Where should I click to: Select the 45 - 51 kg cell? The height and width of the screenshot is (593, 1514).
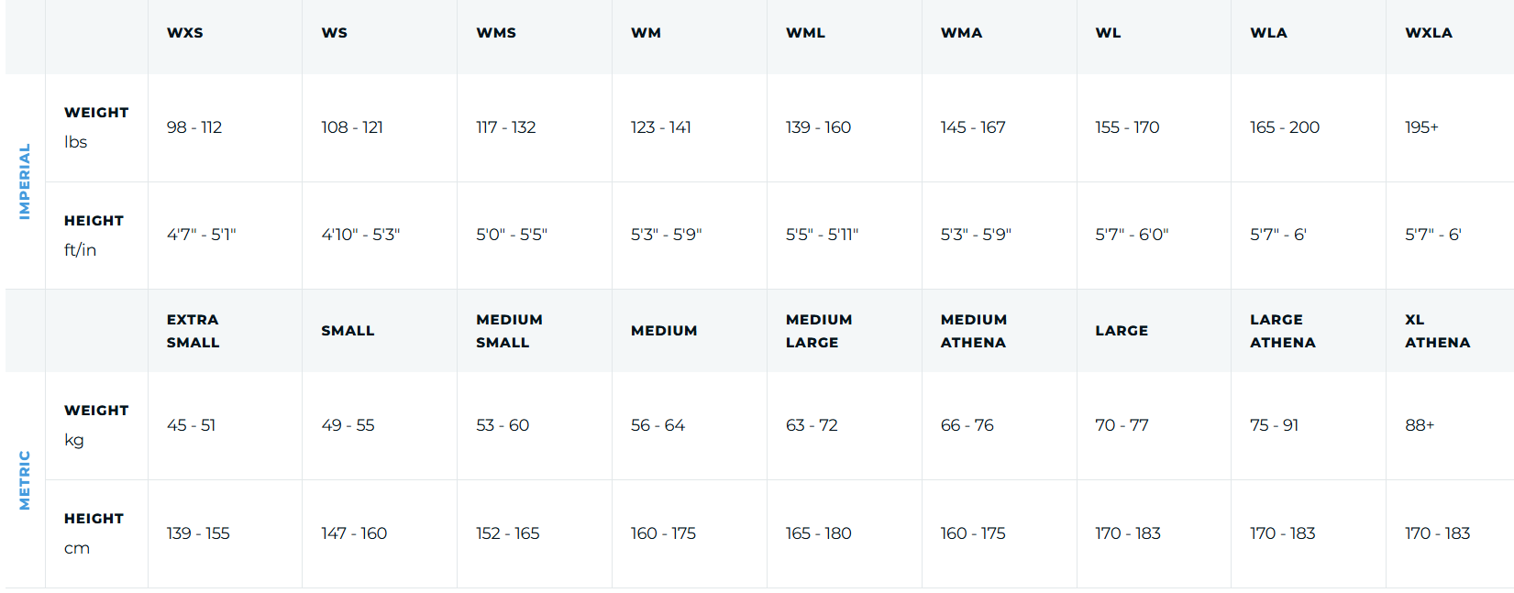click(x=191, y=425)
